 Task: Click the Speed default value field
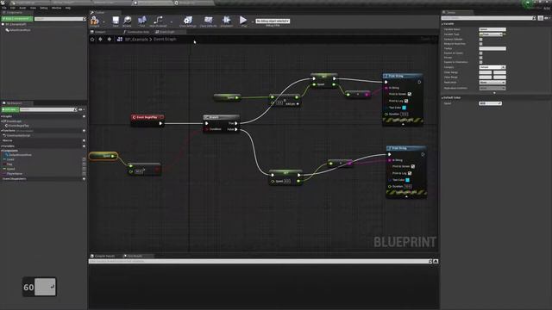491,103
